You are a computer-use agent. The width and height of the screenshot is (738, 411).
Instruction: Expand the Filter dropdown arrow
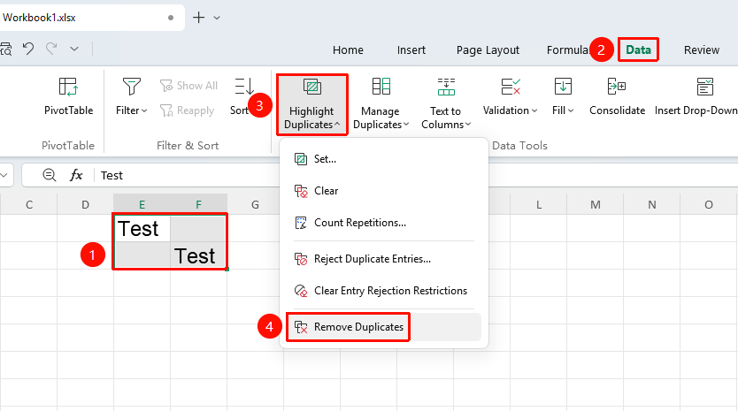click(x=144, y=110)
